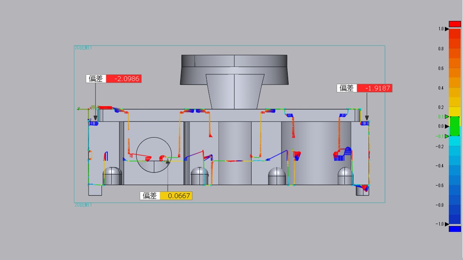Select the green tolerance band on color bar
Screen dimensions: 463x260
455,126
